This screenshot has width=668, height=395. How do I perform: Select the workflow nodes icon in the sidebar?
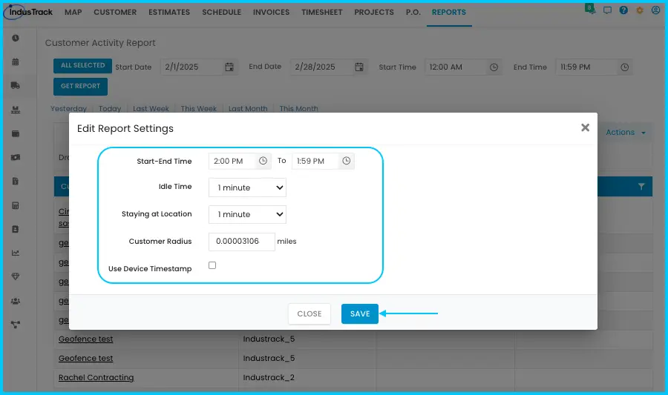(16, 325)
